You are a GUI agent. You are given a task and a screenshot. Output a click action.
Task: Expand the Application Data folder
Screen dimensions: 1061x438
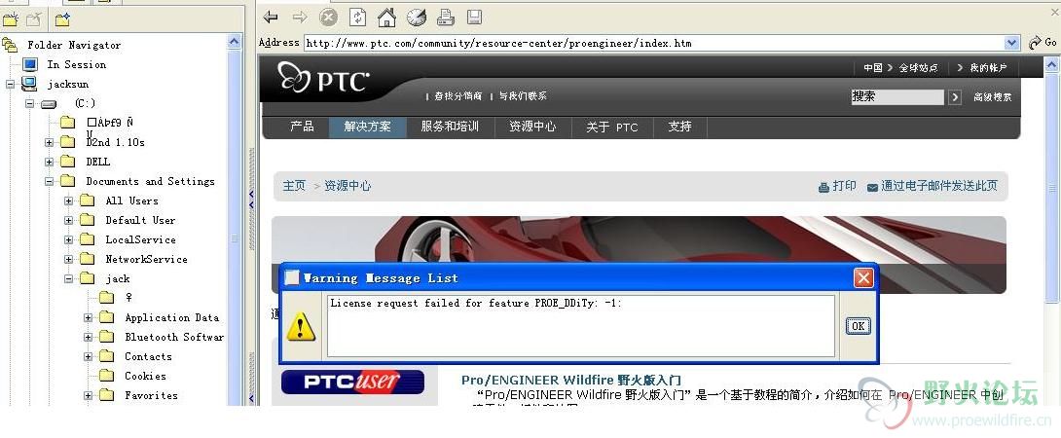pos(89,317)
